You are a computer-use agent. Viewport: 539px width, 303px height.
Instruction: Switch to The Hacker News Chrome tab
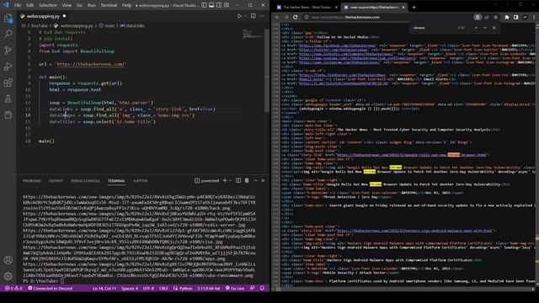306,8
